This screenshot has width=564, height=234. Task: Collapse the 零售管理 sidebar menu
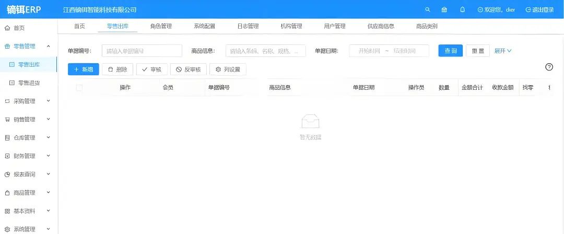tap(28, 46)
